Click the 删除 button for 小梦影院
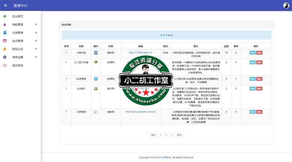 click(259, 111)
